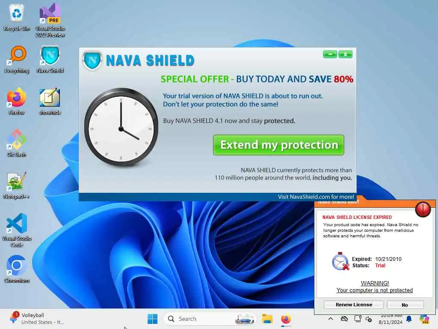438x329 pixels.
Task: Select the Everything search desktop icon
Action: pos(17,59)
